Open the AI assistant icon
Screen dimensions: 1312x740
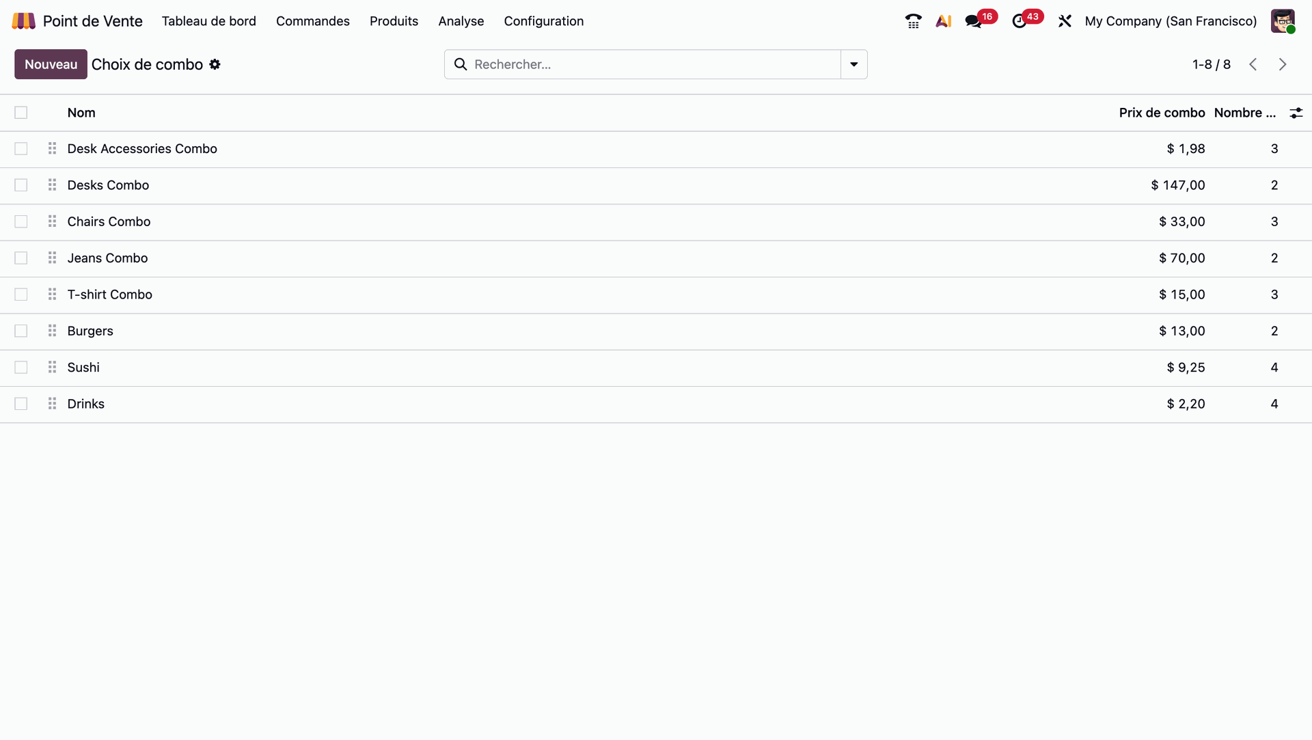944,21
